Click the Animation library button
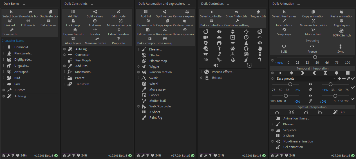Screen dimensions: 356x159 point(296,118)
